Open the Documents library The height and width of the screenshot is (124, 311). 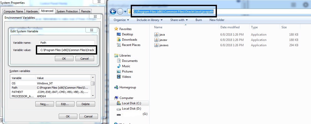(x=130, y=61)
